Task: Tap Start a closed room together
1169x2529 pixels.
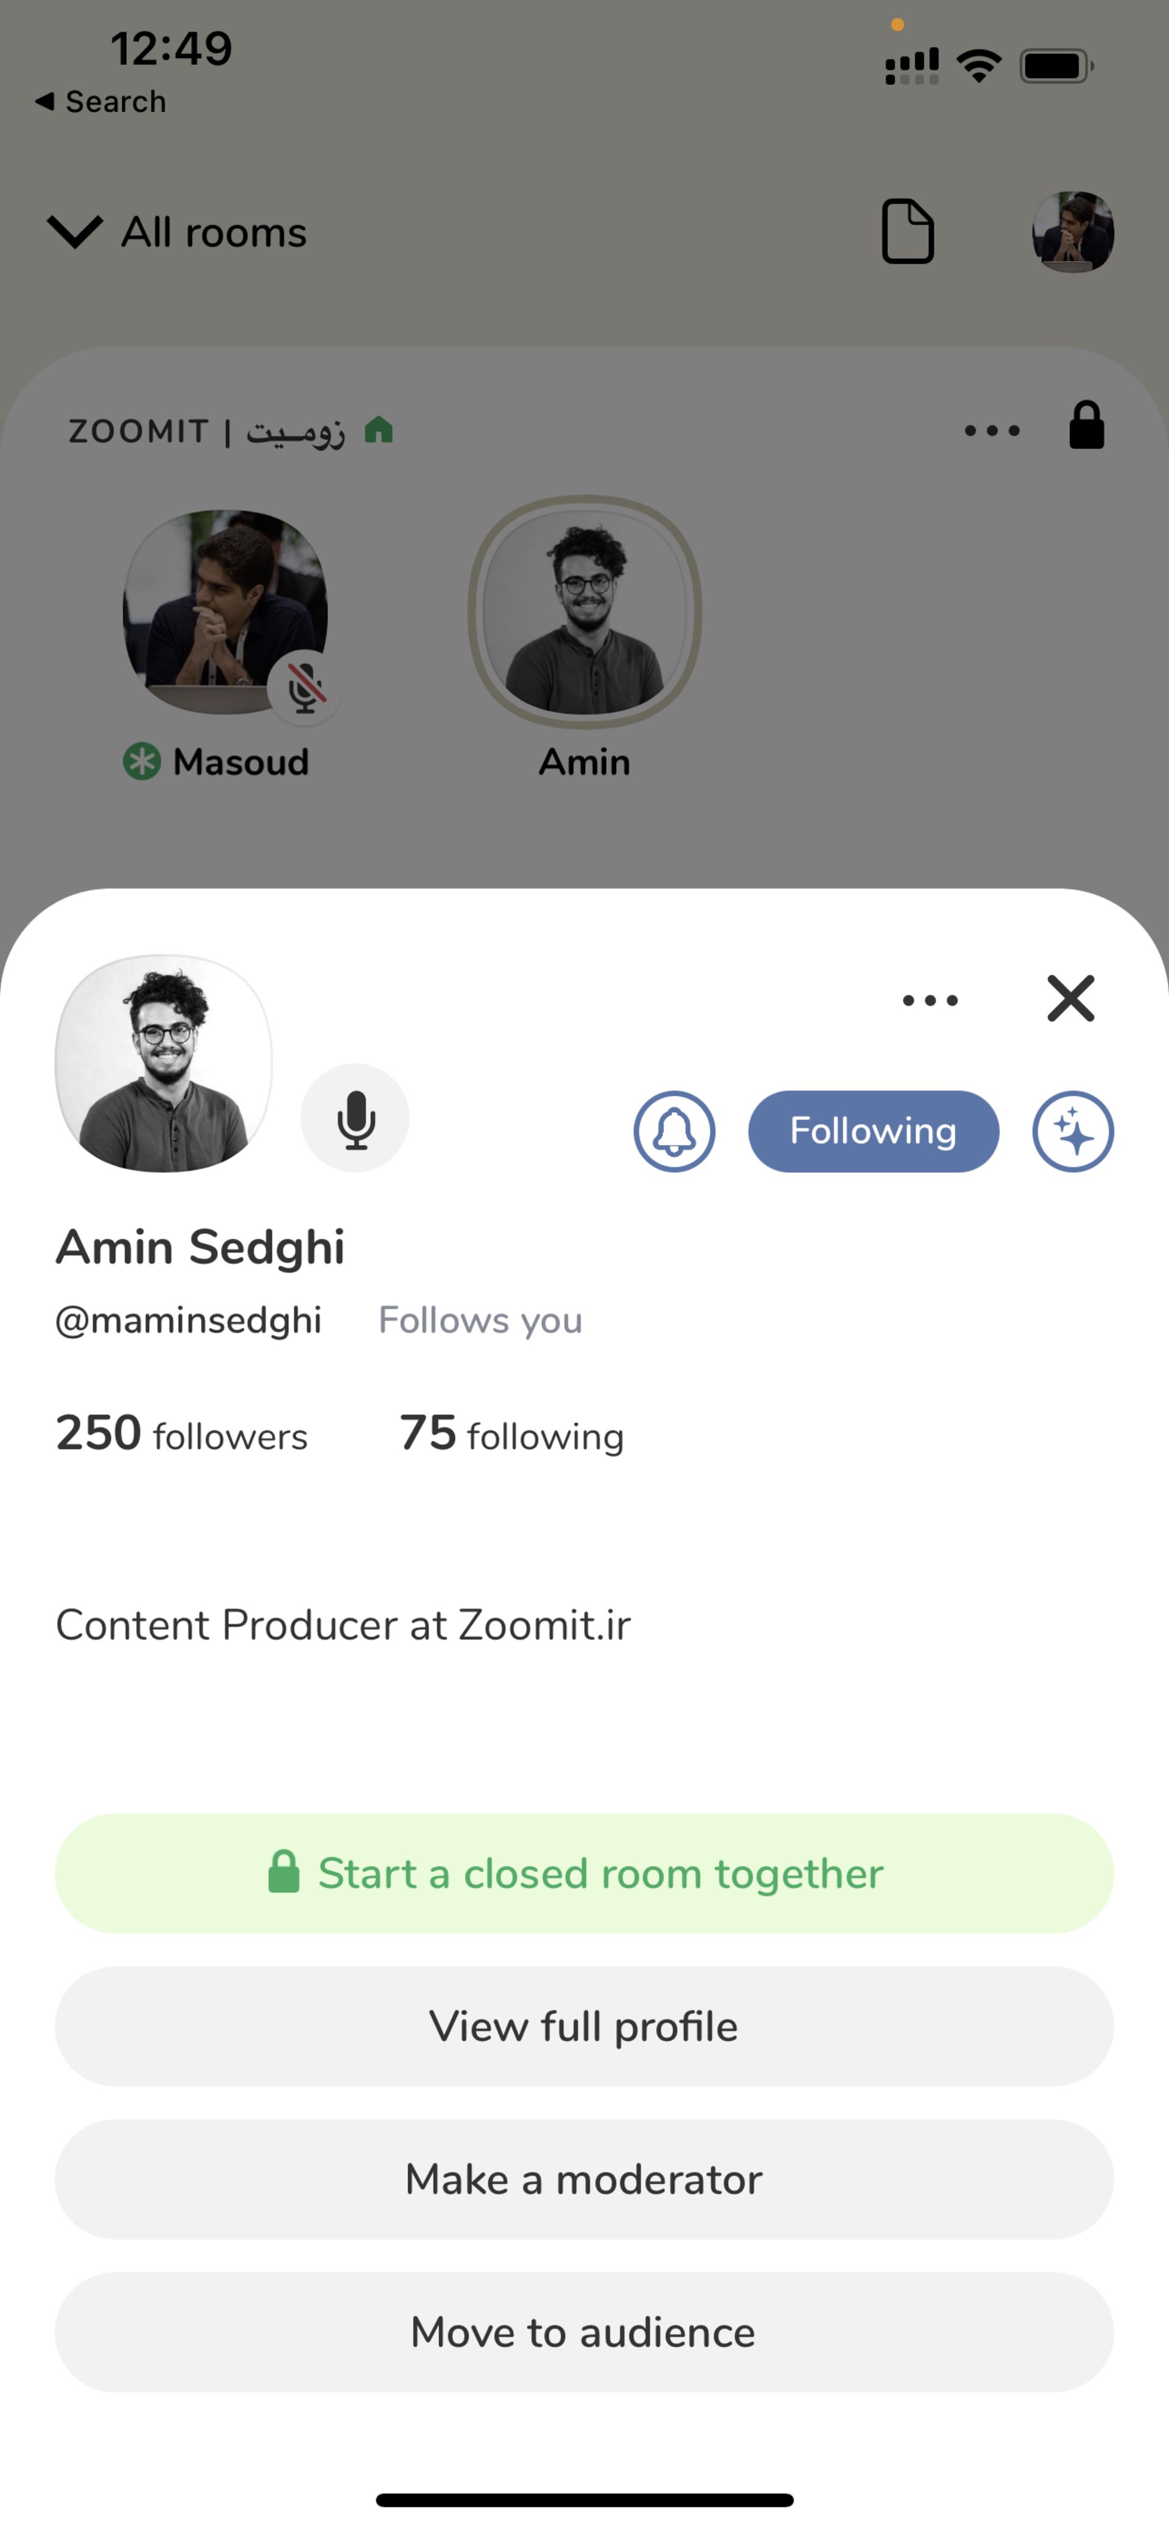Action: coord(584,1873)
